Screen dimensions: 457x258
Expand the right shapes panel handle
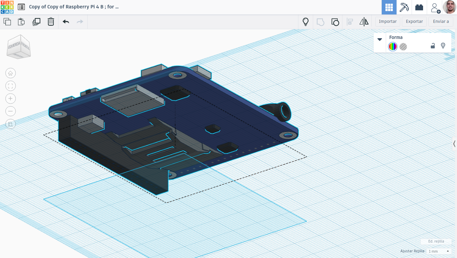(454, 144)
